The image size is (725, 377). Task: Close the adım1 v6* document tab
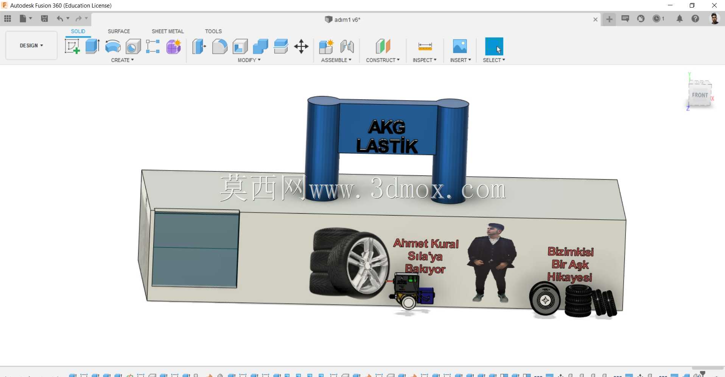[595, 19]
